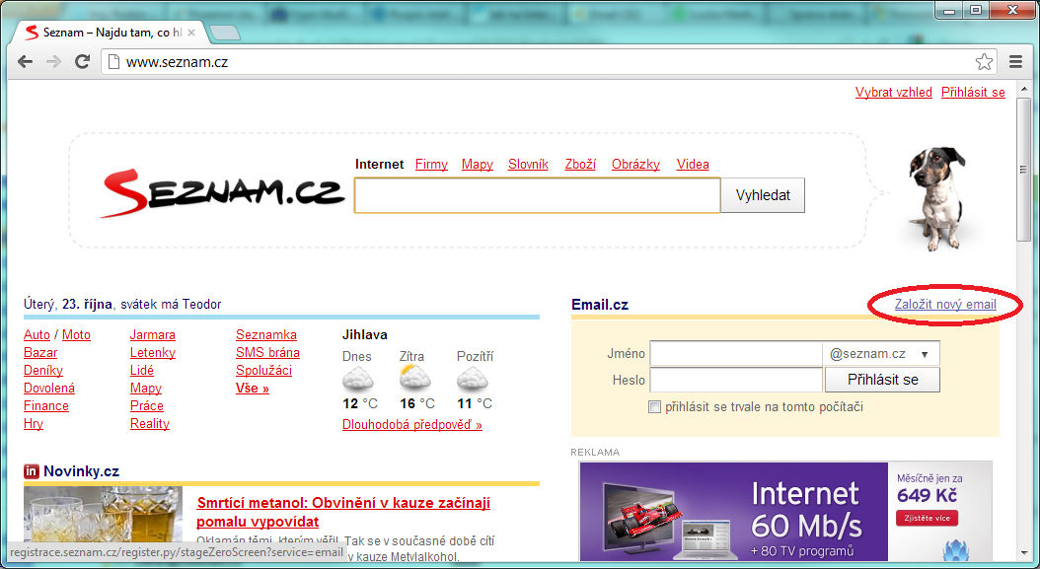Close the Seznam browser tab
Image resolution: width=1040 pixels, height=569 pixels.
[x=192, y=32]
